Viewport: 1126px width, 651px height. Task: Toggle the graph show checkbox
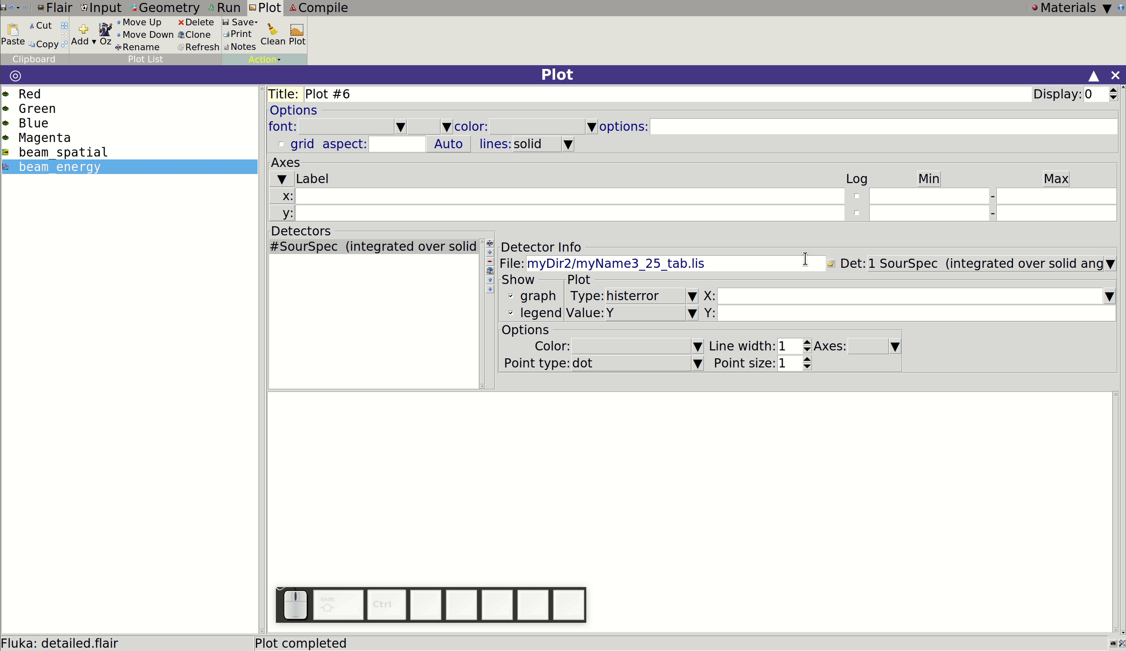point(511,296)
